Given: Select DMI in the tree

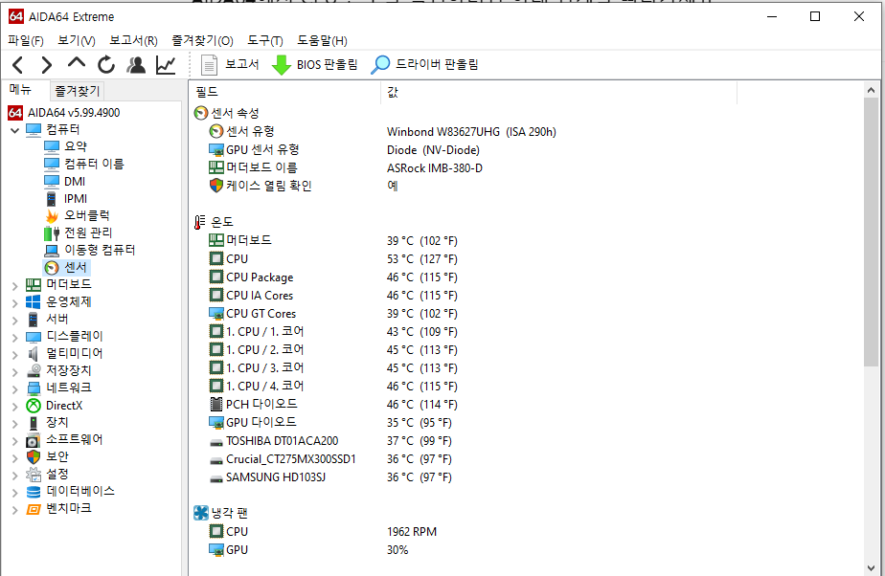Looking at the screenshot, I should (x=65, y=182).
